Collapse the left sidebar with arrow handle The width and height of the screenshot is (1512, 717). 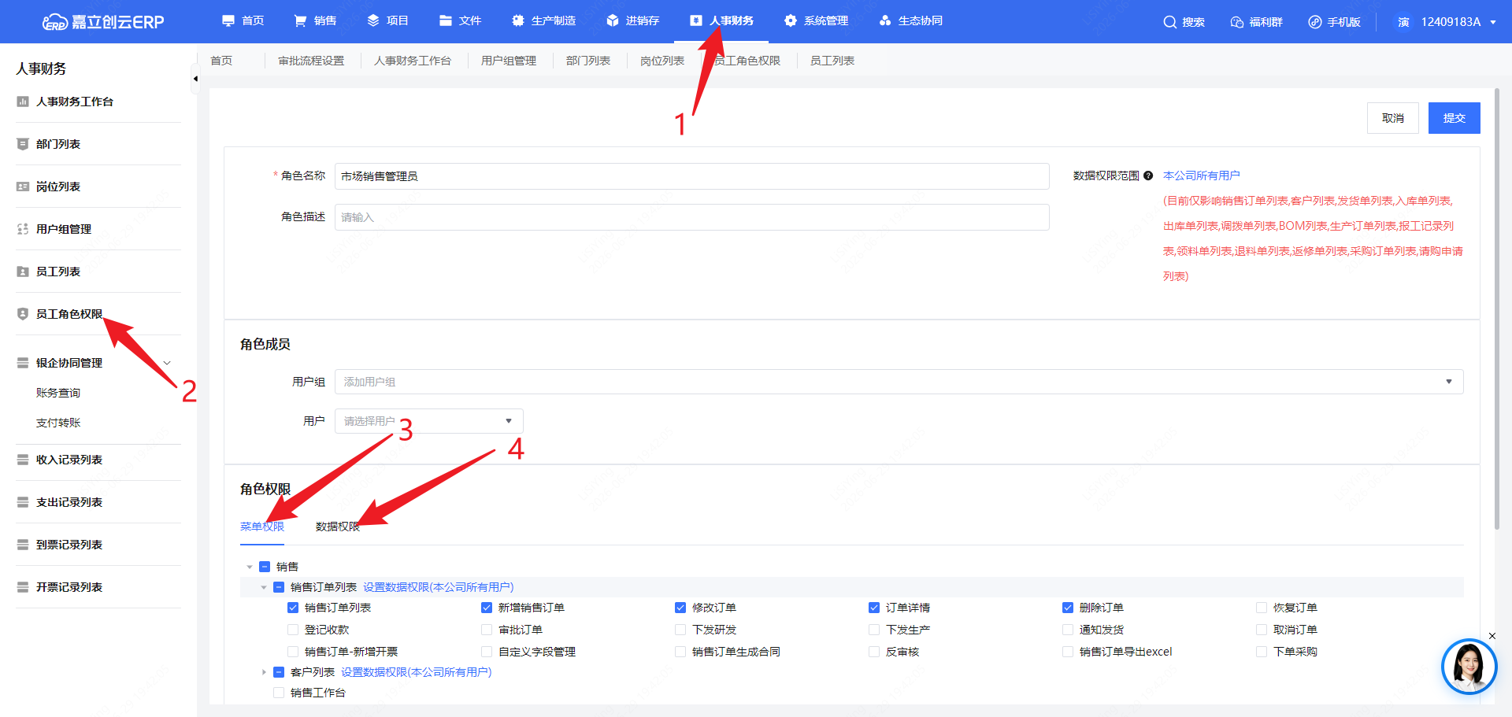[x=195, y=79]
